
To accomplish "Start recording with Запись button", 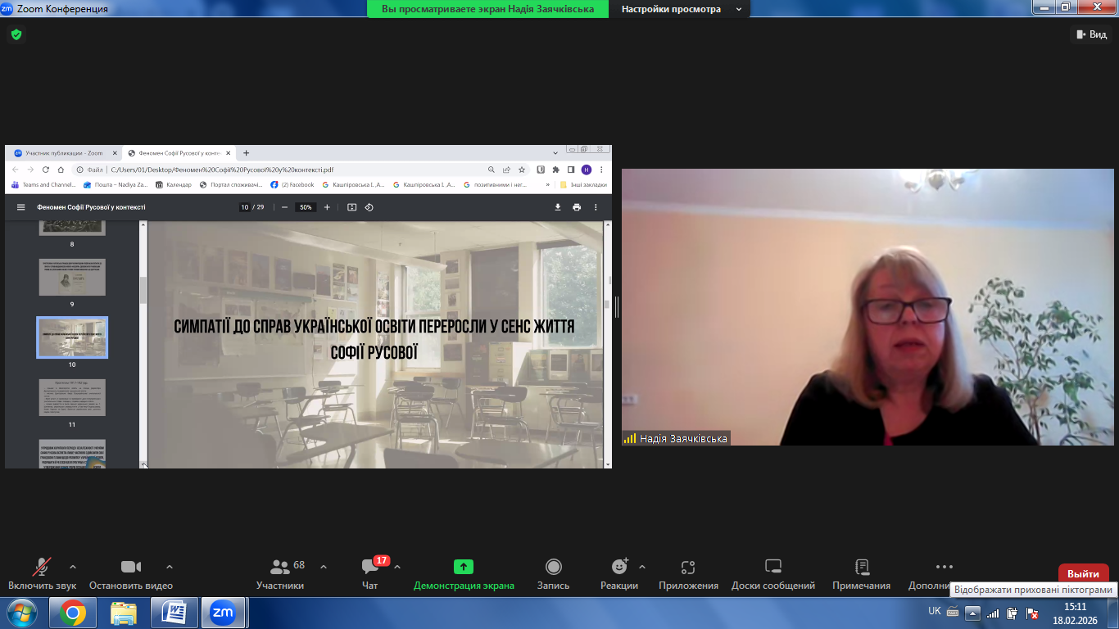I will (x=553, y=573).
